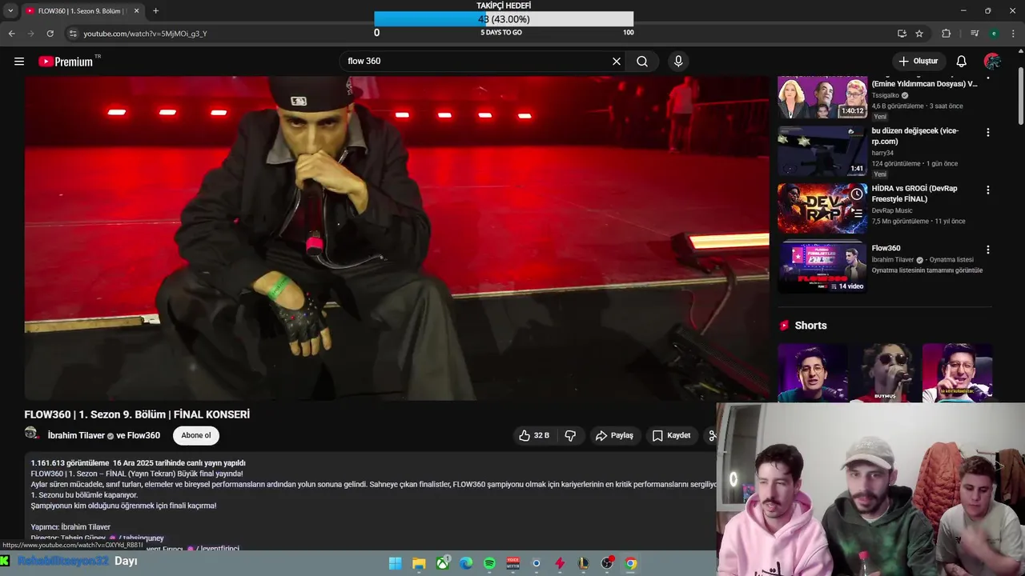
Task: Open the BUYMUŞ Shorts thumbnail
Action: point(884,372)
